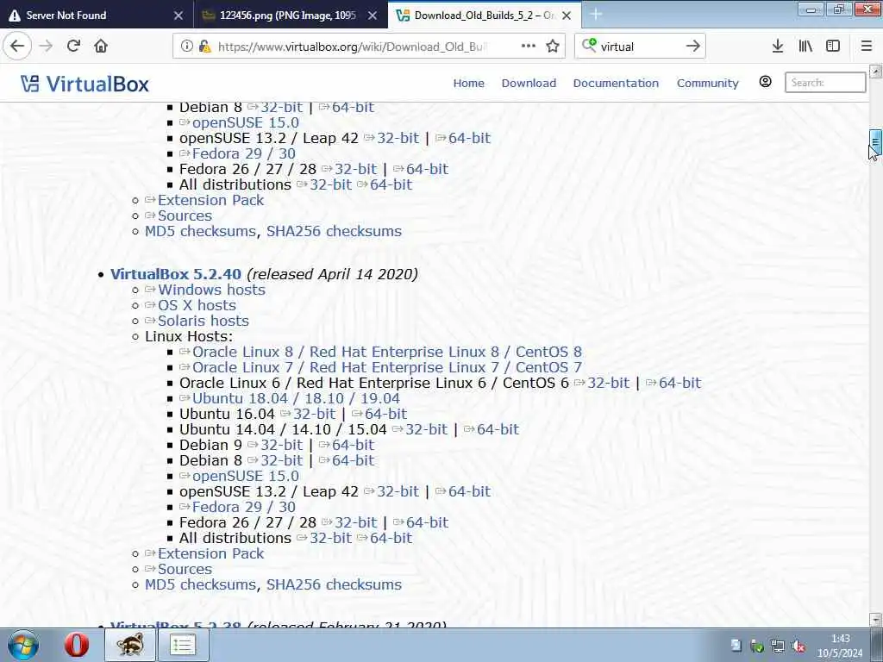Open the Community nav item
Image resolution: width=883 pixels, height=662 pixels.
pyautogui.click(x=707, y=84)
